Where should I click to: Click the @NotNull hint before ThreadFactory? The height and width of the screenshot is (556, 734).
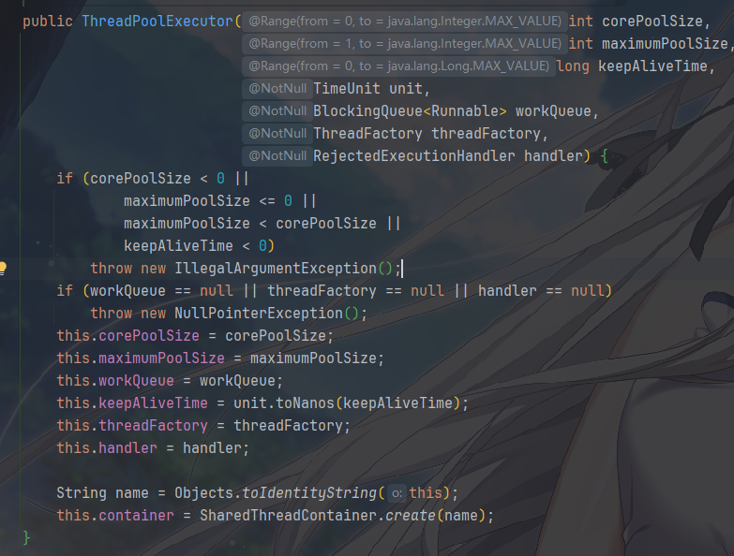[277, 133]
